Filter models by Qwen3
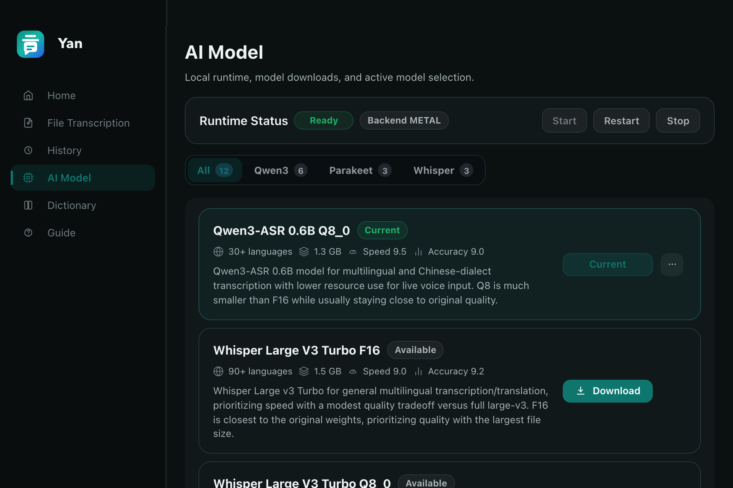733x488 pixels. (x=281, y=170)
